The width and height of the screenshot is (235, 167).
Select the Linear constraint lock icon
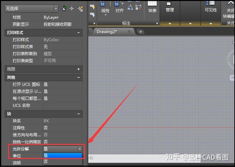[x=102, y=3]
